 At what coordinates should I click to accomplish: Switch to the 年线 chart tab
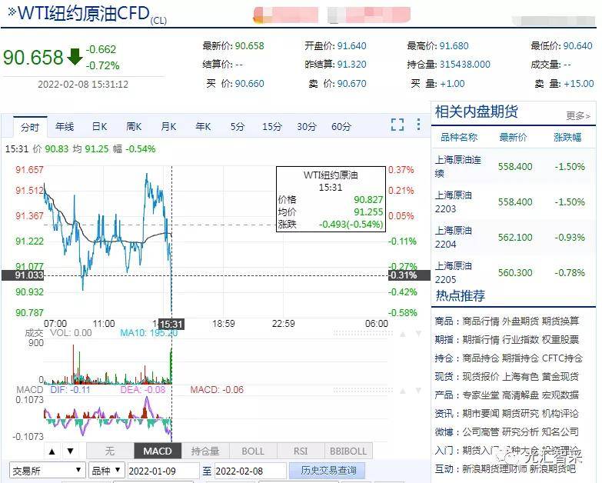[x=65, y=126]
